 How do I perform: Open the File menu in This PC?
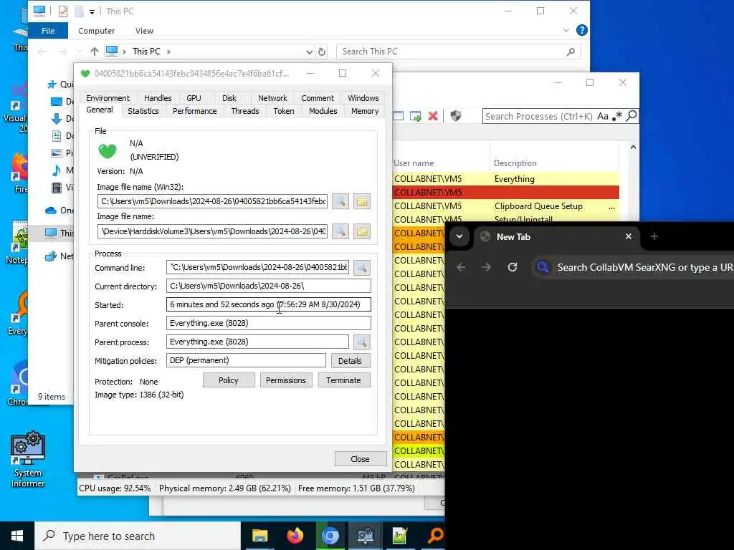click(48, 31)
